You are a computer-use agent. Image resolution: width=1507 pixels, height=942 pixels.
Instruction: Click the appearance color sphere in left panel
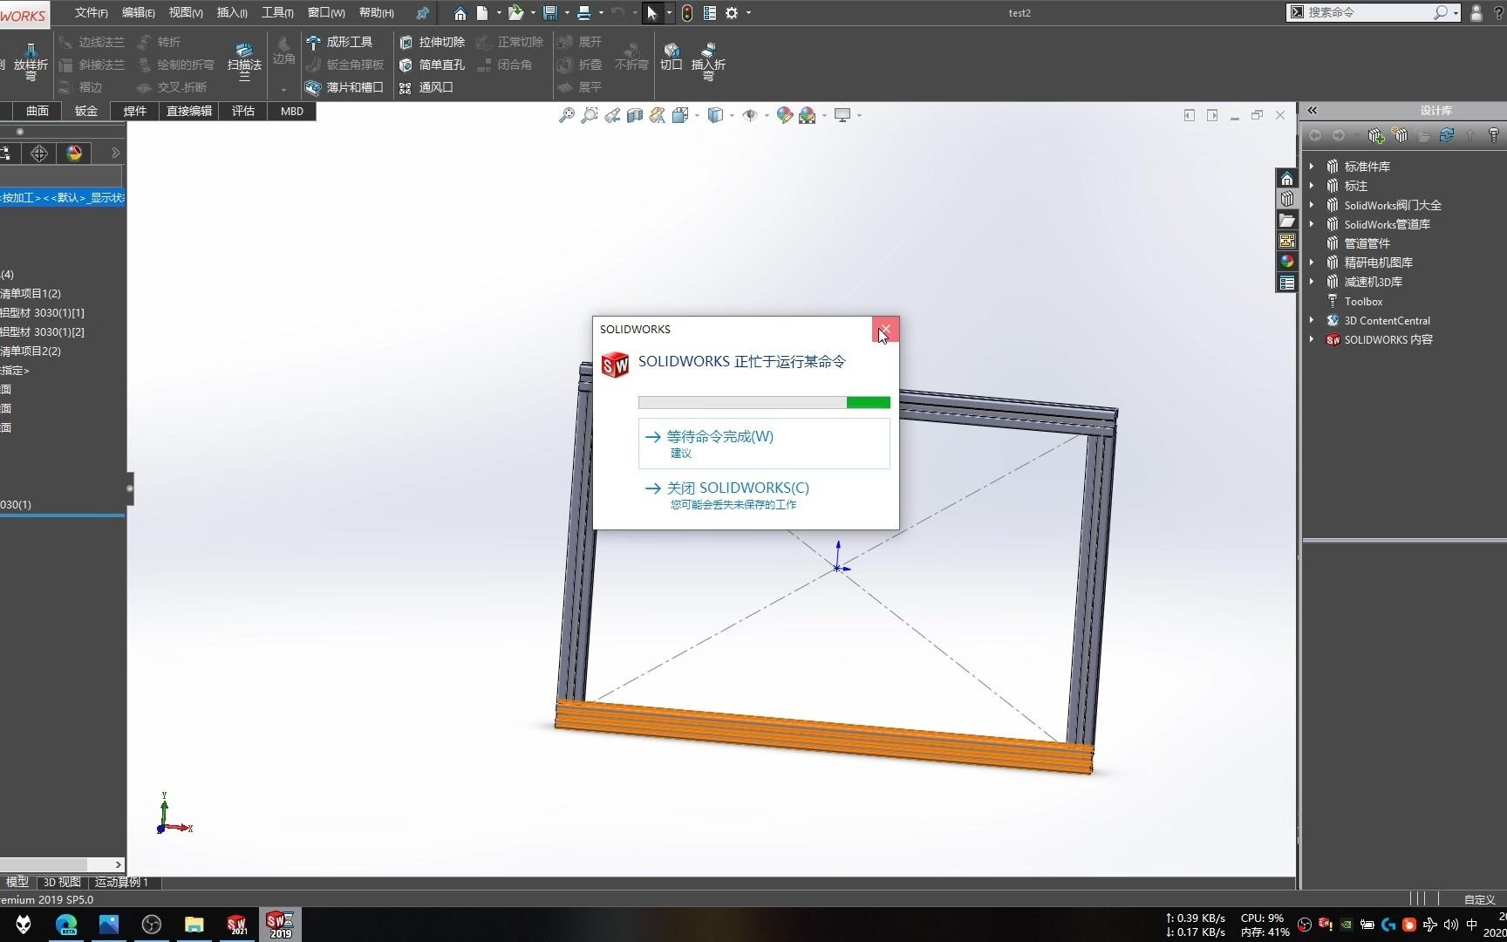tap(74, 153)
